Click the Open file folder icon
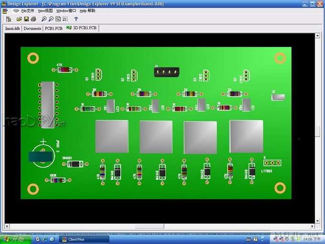Screen dimensions: 325x244 [x=20, y=19]
